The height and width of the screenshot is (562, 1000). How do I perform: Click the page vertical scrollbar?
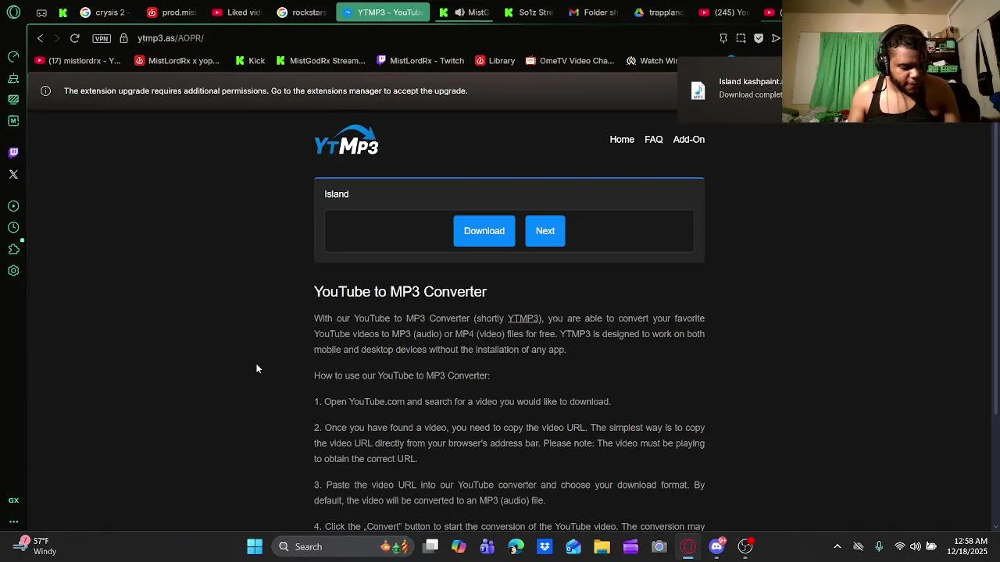click(995, 269)
